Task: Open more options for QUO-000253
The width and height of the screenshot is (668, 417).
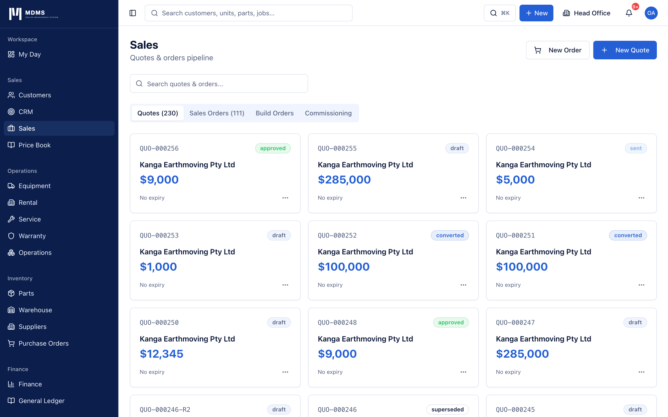Action: pyautogui.click(x=285, y=285)
